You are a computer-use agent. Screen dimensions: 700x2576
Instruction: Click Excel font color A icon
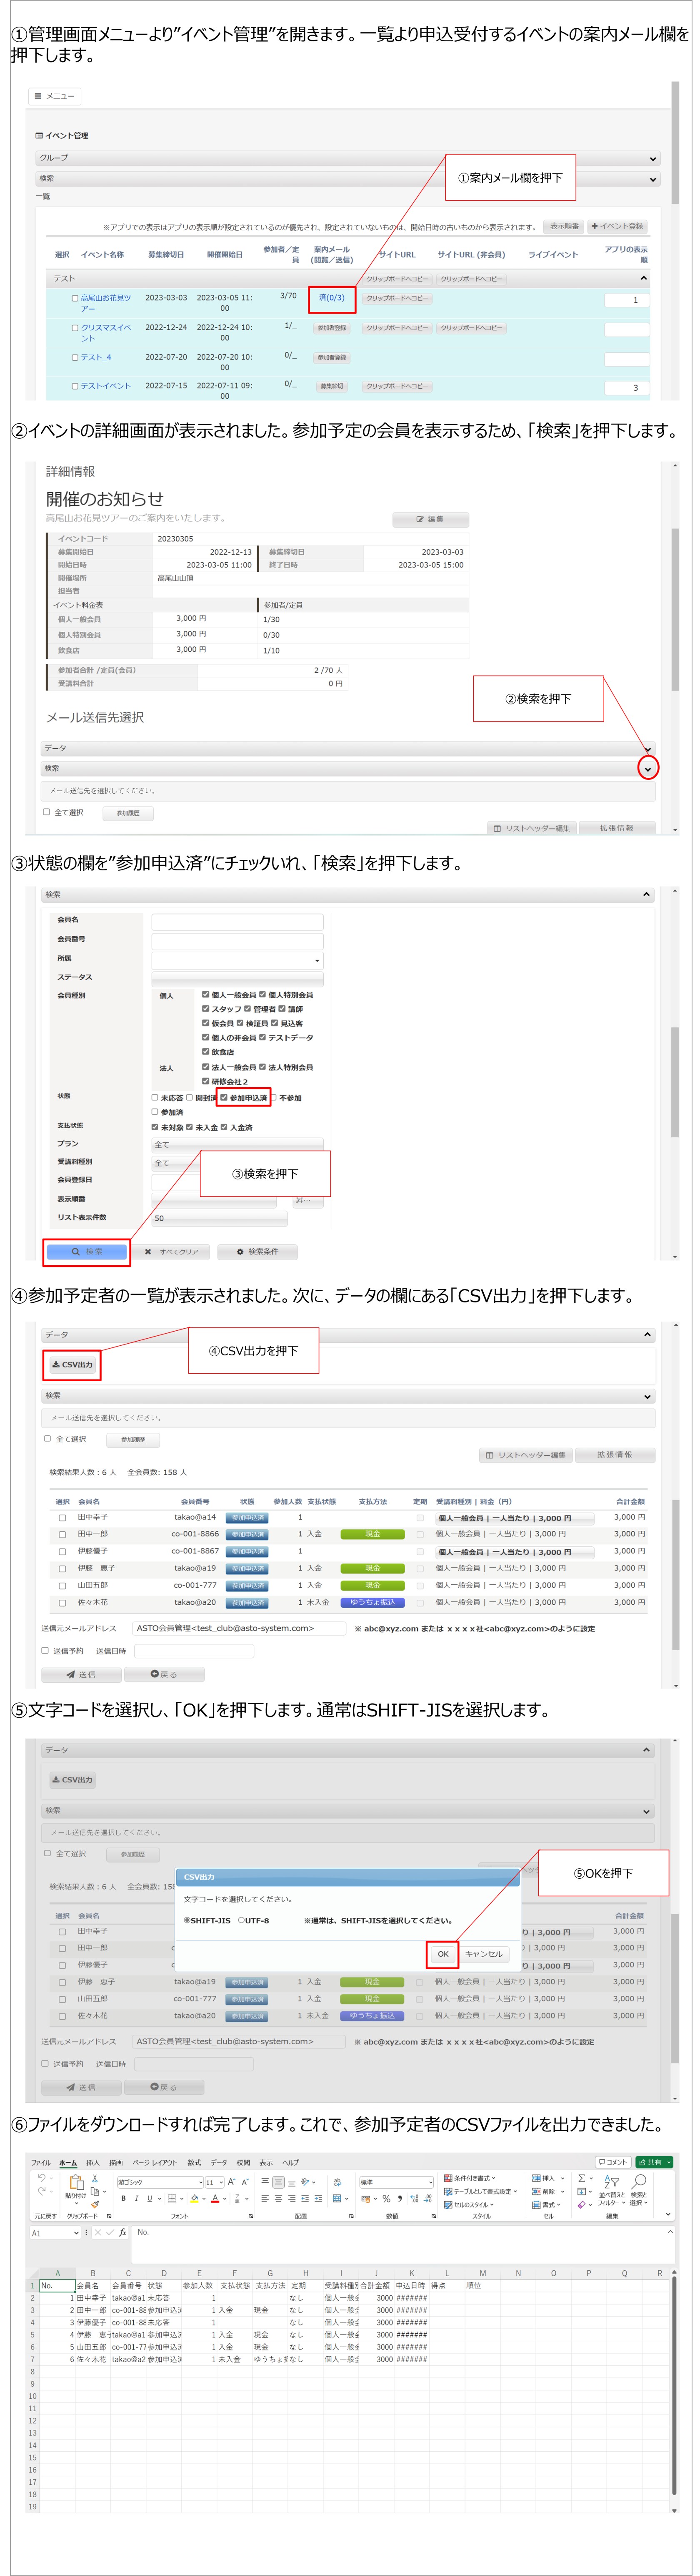tap(215, 2198)
